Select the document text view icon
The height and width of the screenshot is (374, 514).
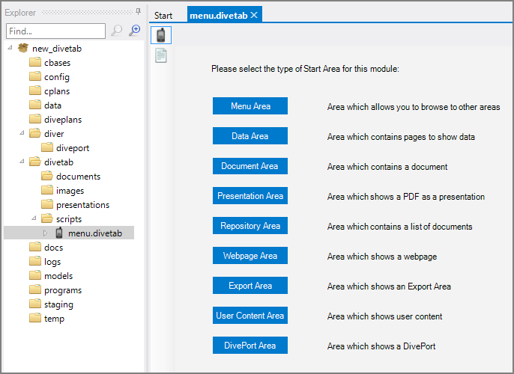coord(160,55)
